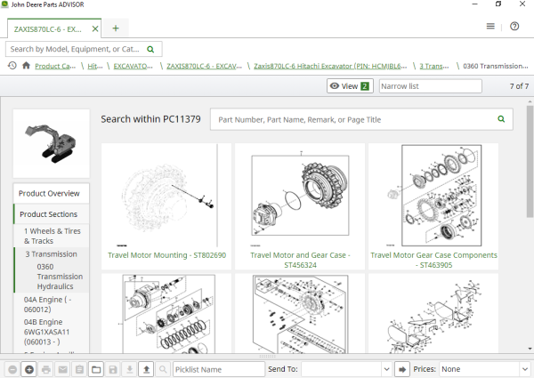The image size is (534, 378).
Task: Open the hamburger menu
Action: 490,26
